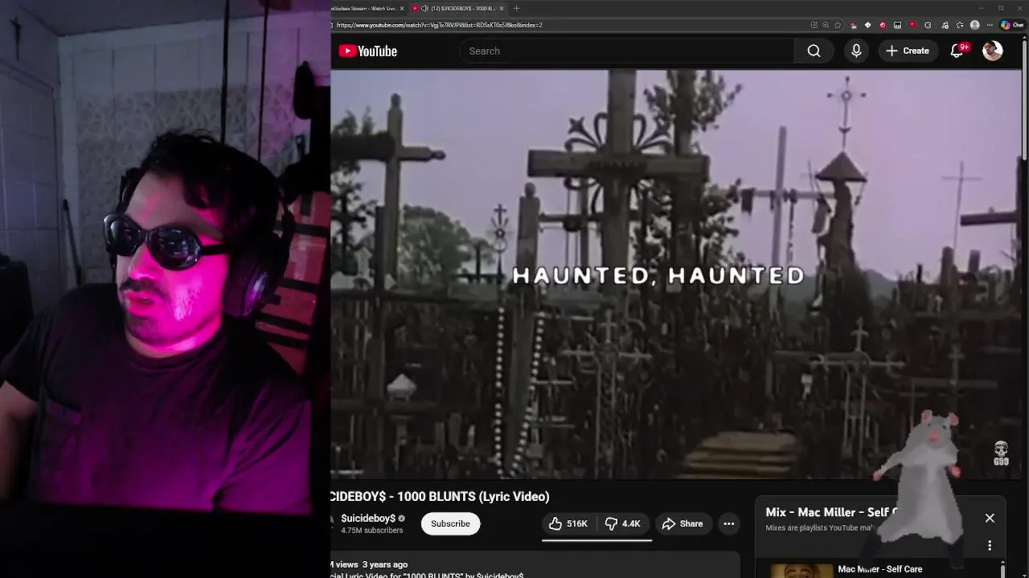Open the YouTube notifications bell
The image size is (1029, 578).
(957, 51)
